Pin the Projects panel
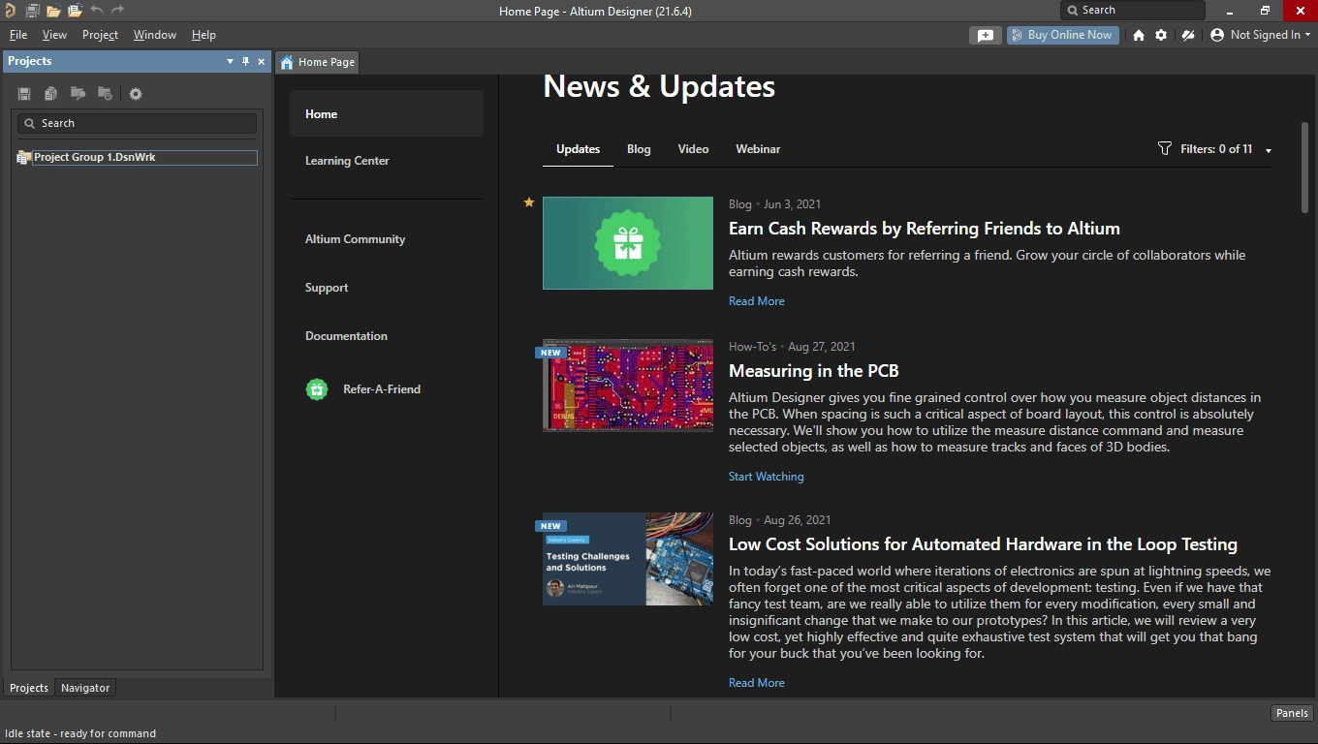 pos(245,61)
